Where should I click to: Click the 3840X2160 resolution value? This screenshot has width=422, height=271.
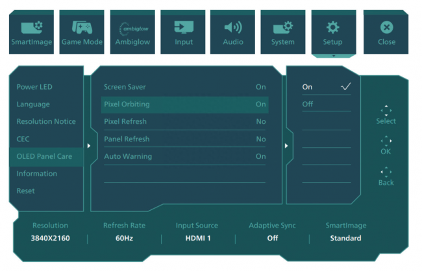51,238
